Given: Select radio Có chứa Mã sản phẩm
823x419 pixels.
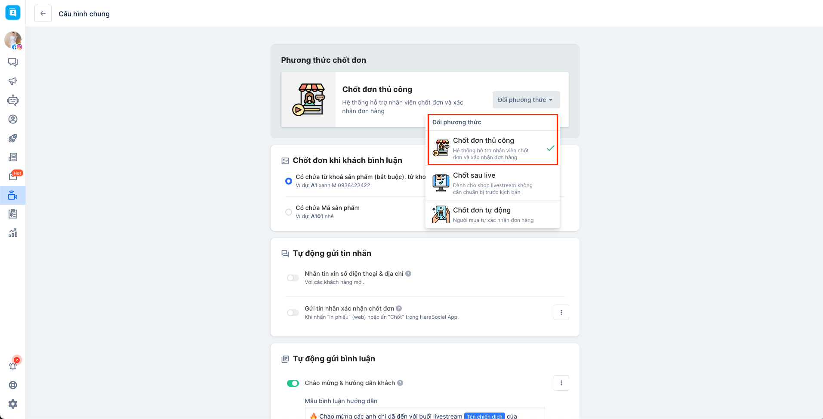Looking at the screenshot, I should [x=289, y=212].
